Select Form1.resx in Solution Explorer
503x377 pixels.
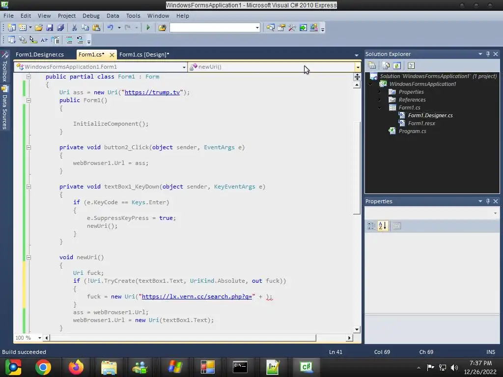[421, 123]
